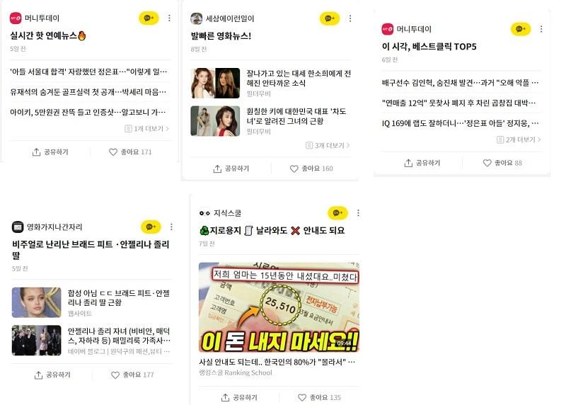Open three-dot menu on 베스트클릭 TOP5 card
This screenshot has width=566, height=405.
(x=541, y=29)
